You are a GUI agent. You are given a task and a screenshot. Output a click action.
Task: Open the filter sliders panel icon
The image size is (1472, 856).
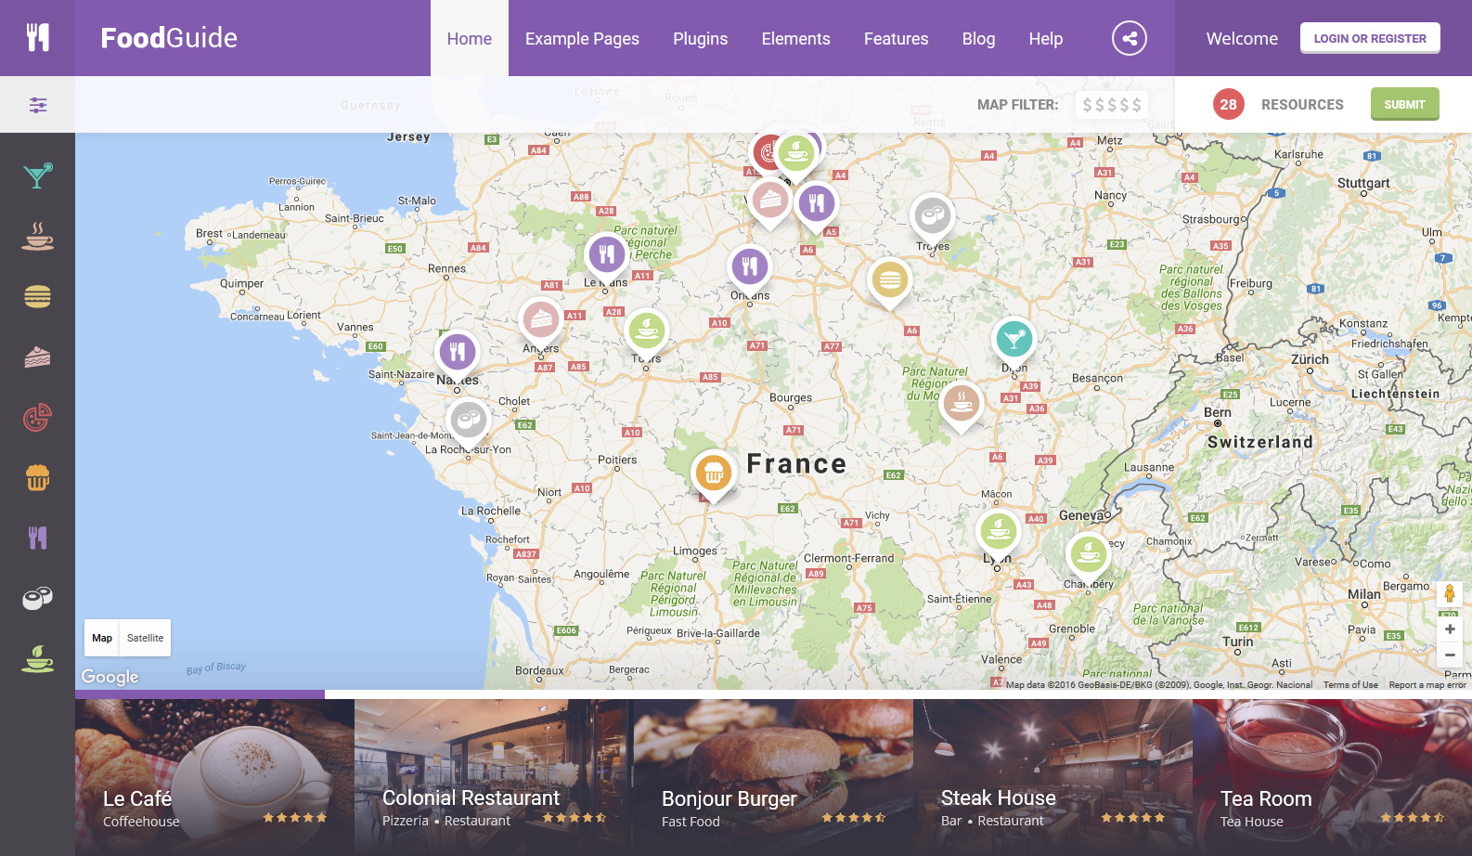point(37,105)
